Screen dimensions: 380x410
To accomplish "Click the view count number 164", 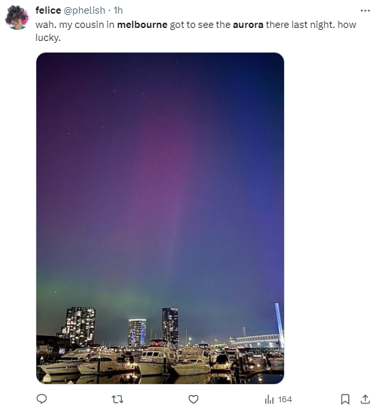I will tap(285, 400).
